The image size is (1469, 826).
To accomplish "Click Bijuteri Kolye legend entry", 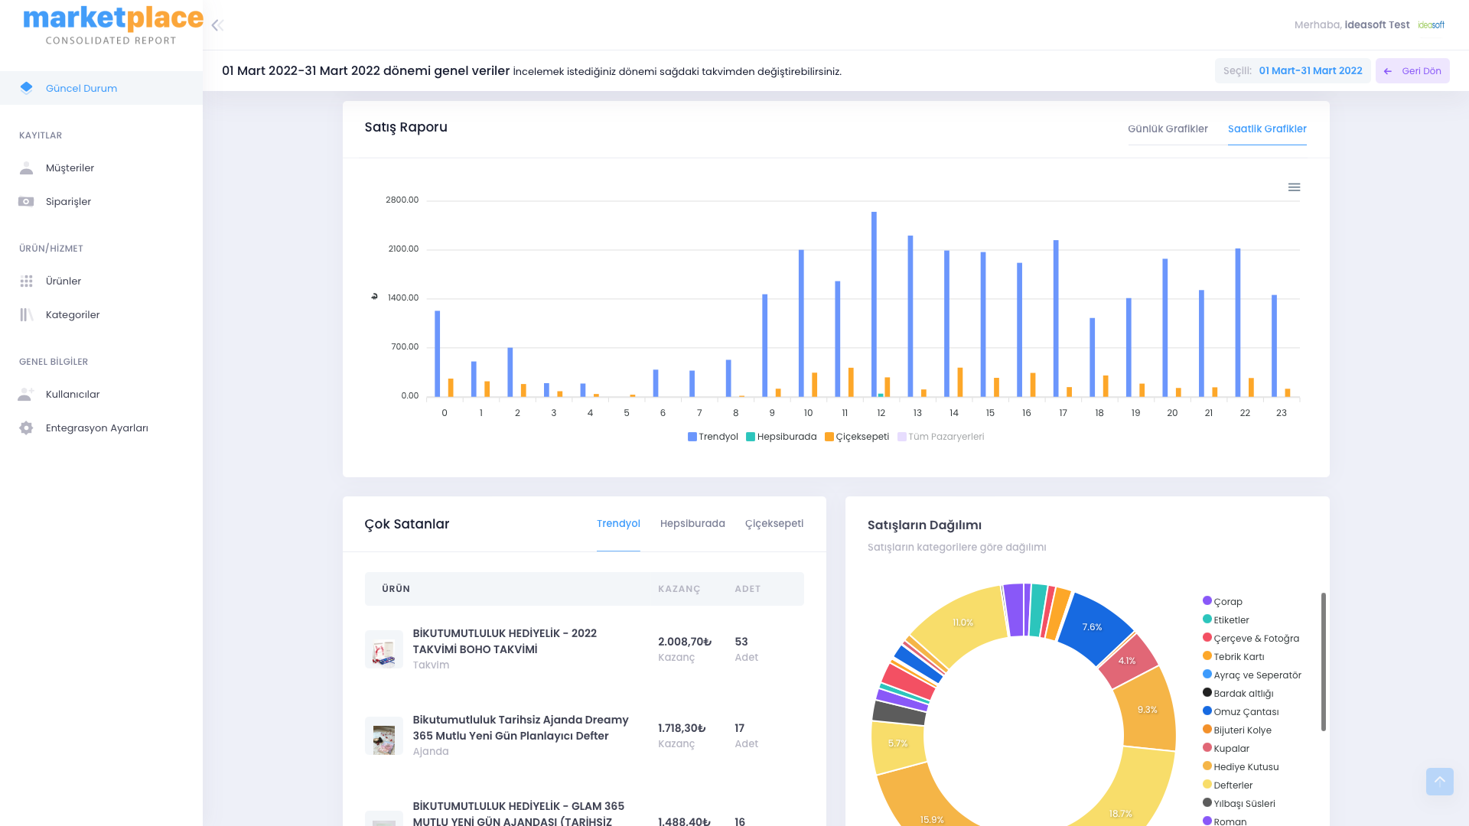I will tap(1236, 730).
